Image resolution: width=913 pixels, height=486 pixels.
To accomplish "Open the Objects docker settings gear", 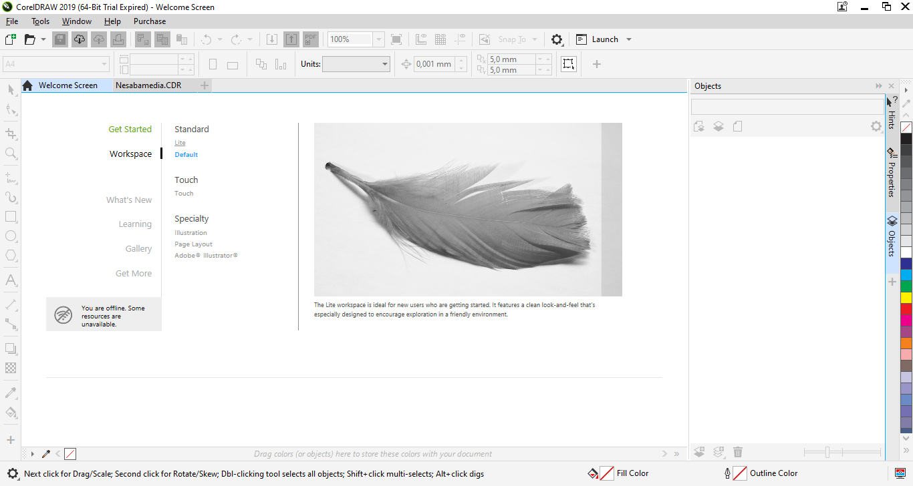I will (x=876, y=126).
